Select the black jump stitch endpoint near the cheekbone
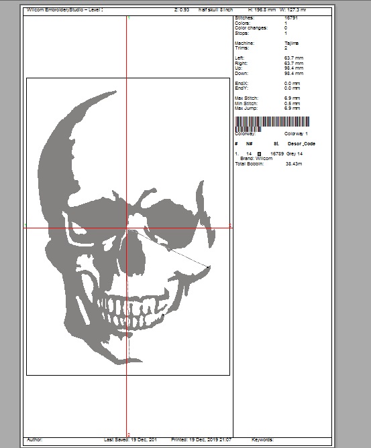371x448 pixels. (208, 267)
